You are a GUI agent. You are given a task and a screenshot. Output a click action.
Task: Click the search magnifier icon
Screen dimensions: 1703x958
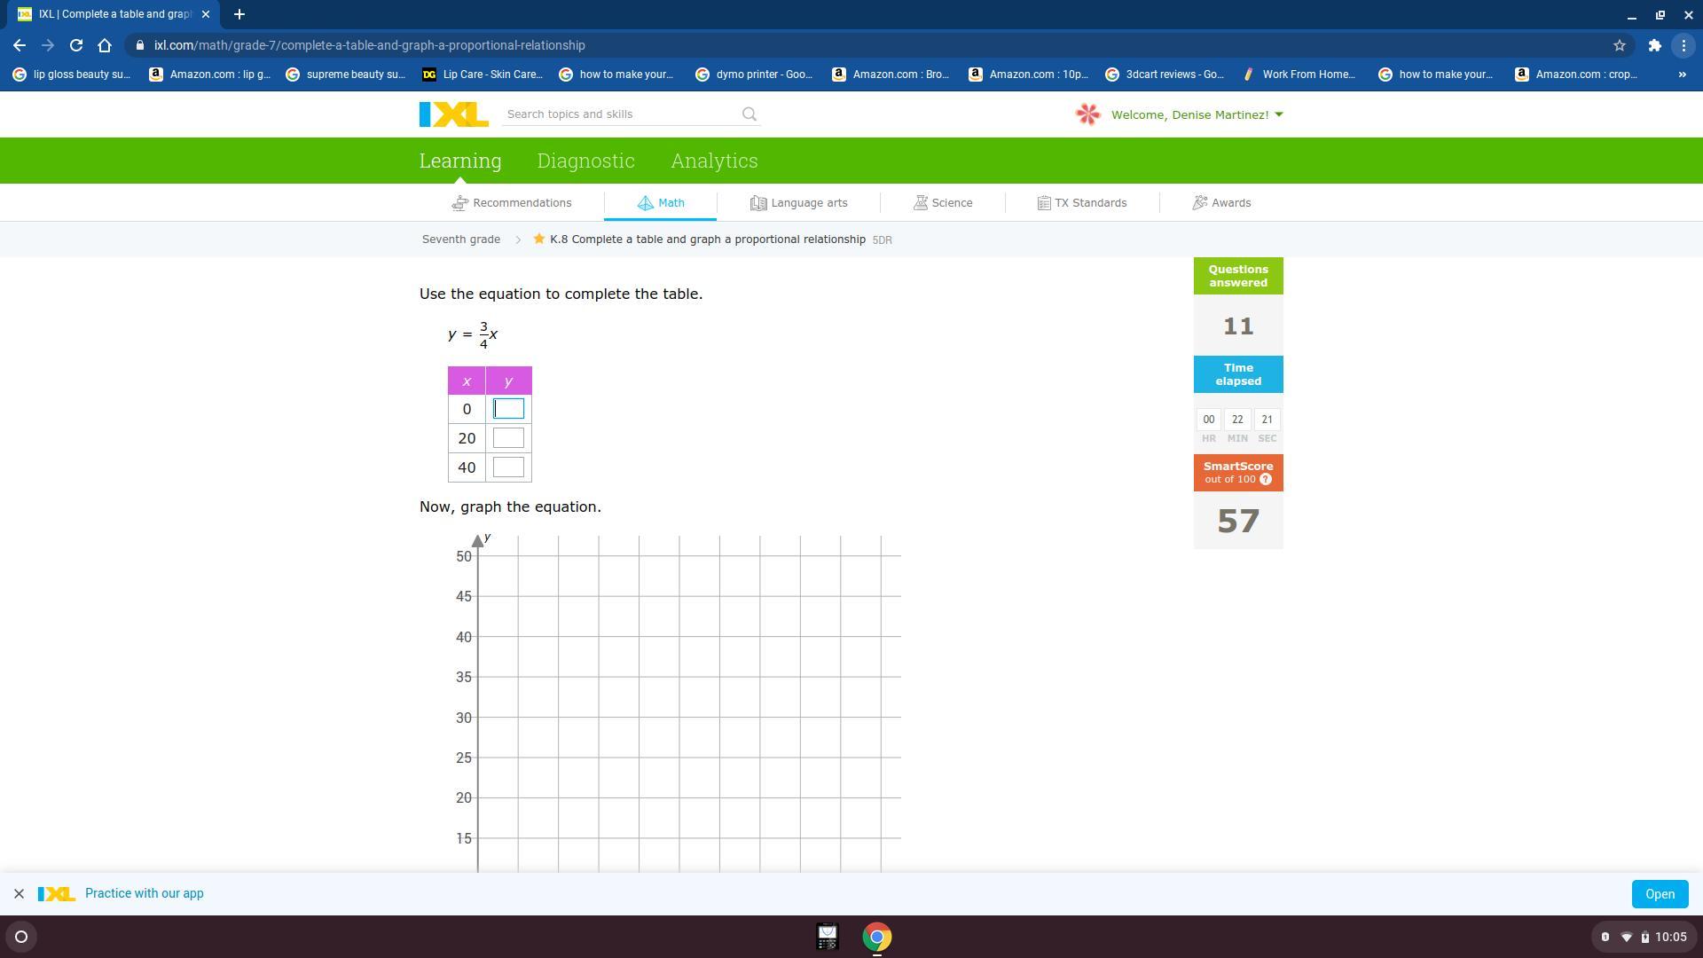coord(749,114)
